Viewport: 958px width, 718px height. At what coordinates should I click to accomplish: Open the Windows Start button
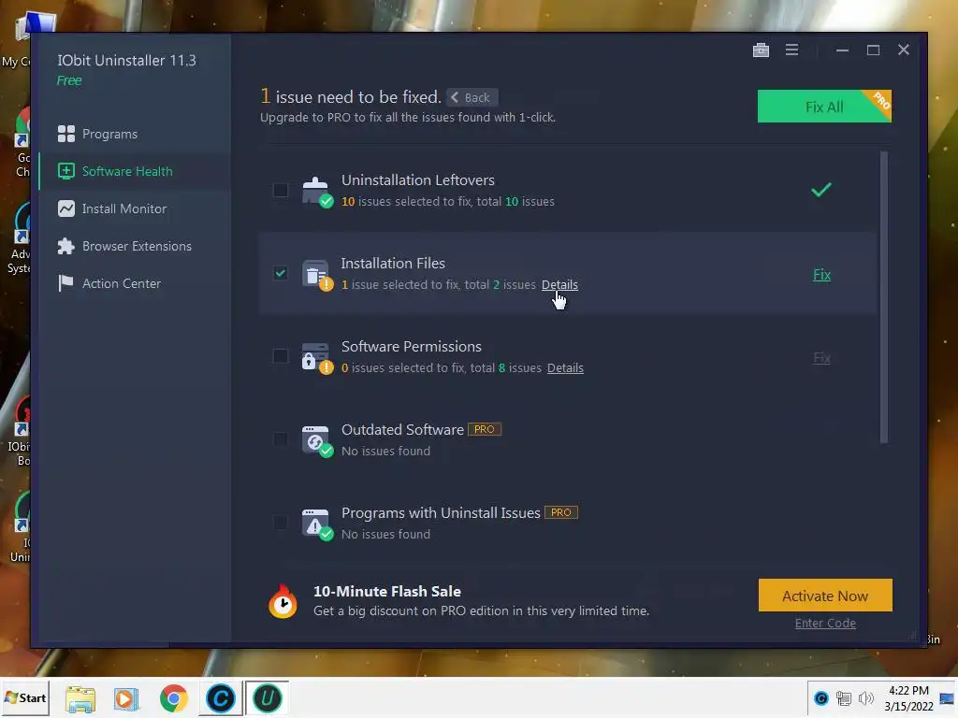coord(25,697)
